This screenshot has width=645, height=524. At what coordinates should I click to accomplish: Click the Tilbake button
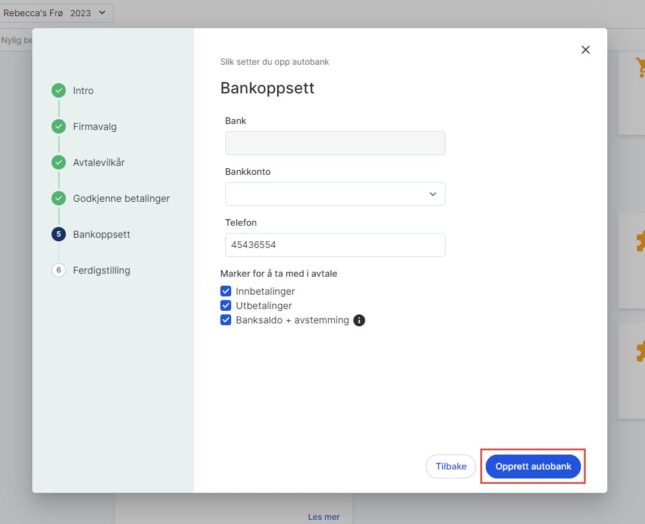point(450,467)
